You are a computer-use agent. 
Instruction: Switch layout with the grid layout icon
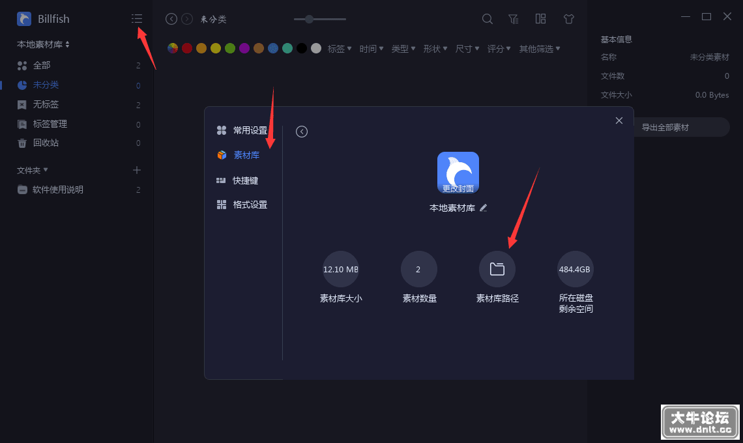tap(541, 18)
